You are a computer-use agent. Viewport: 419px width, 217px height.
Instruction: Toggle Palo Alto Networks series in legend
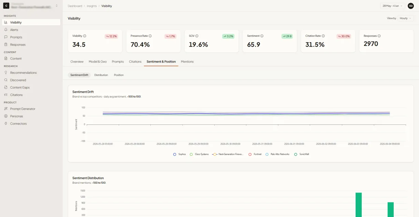coord(277,154)
